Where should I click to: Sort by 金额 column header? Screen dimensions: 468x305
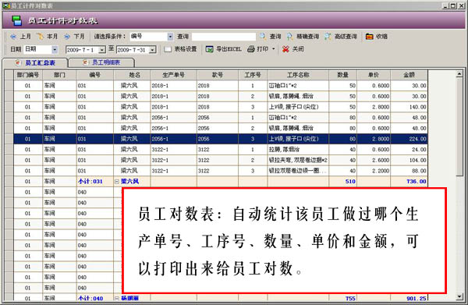409,75
